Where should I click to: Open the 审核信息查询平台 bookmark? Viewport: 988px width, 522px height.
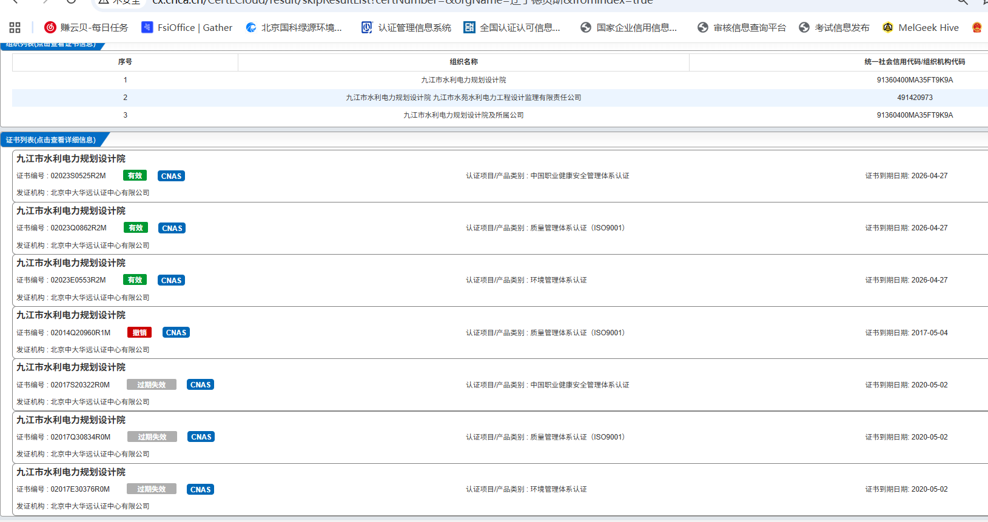coord(742,27)
